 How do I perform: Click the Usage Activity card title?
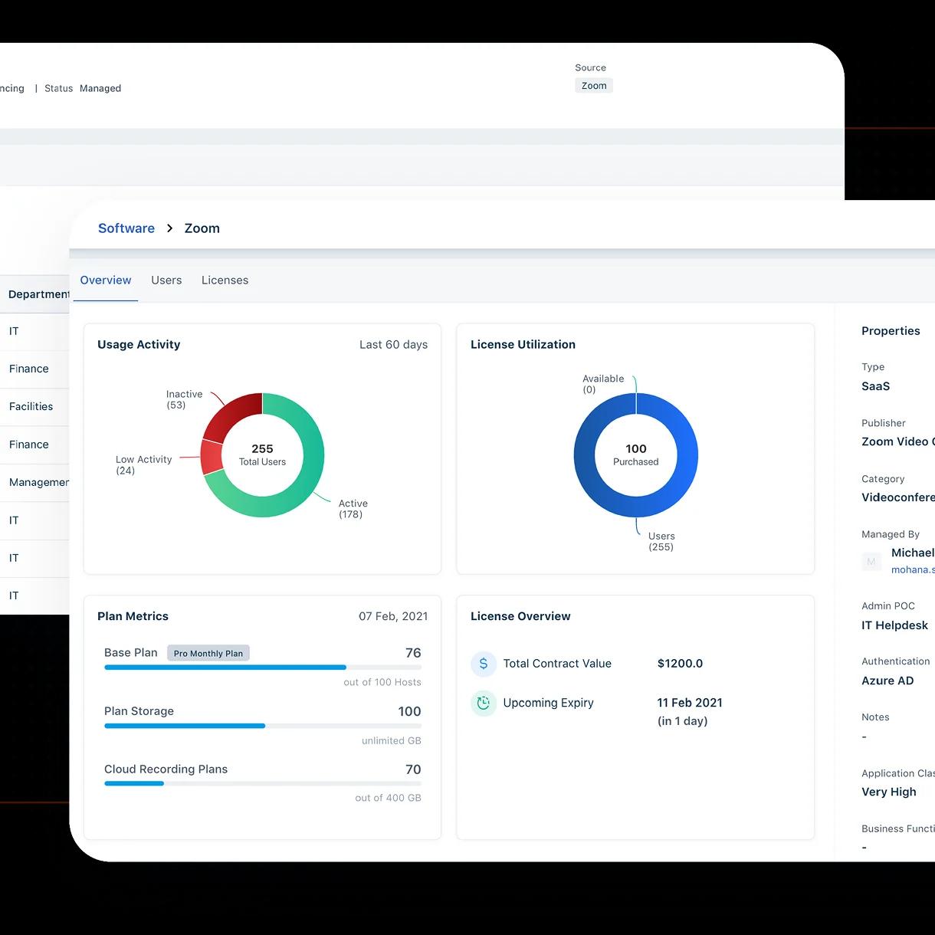coord(139,345)
